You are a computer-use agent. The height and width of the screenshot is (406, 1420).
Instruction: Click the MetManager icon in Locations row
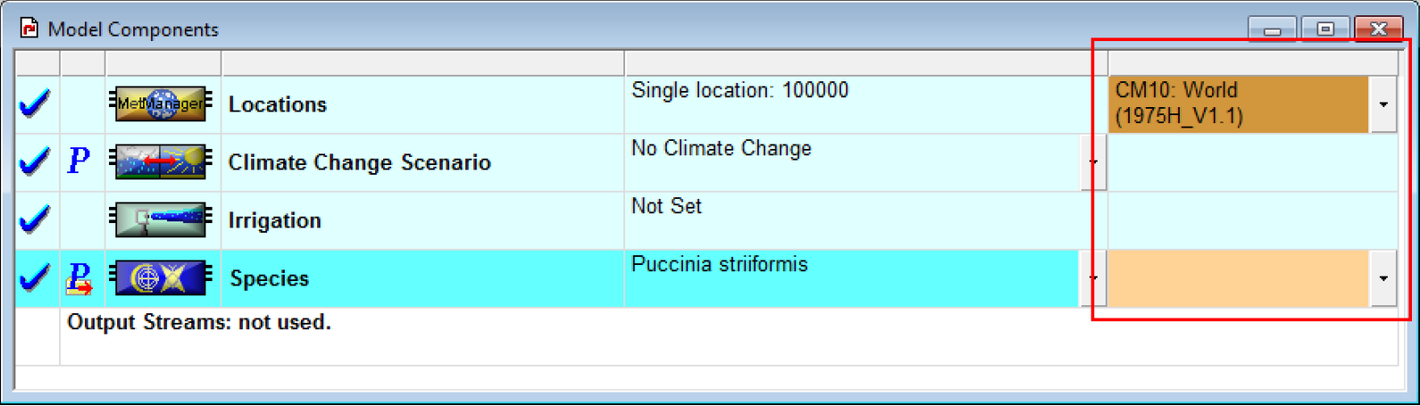pos(162,104)
